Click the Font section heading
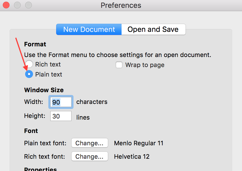The image size is (242, 171). [x=31, y=130]
